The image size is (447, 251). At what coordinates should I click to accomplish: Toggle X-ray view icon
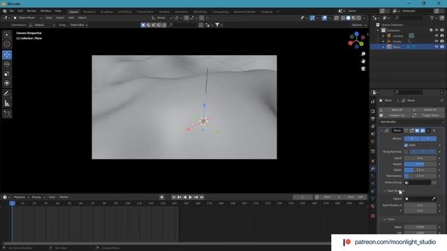point(337,17)
